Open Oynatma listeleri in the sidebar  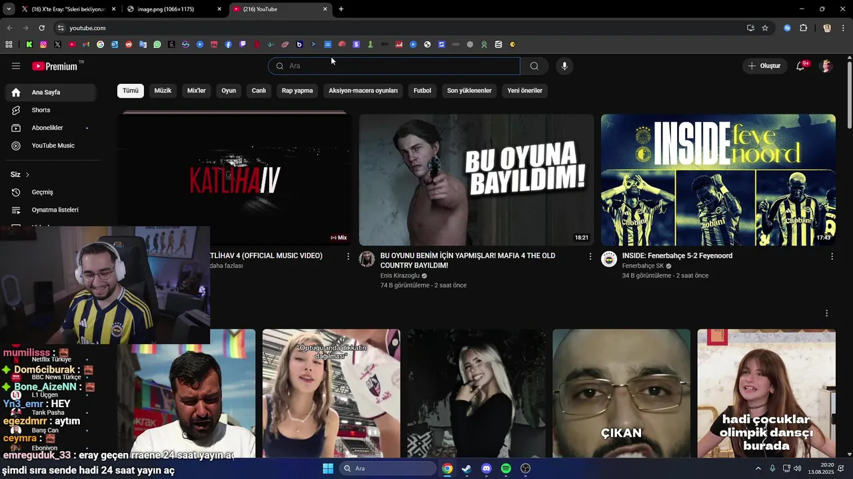(51, 210)
